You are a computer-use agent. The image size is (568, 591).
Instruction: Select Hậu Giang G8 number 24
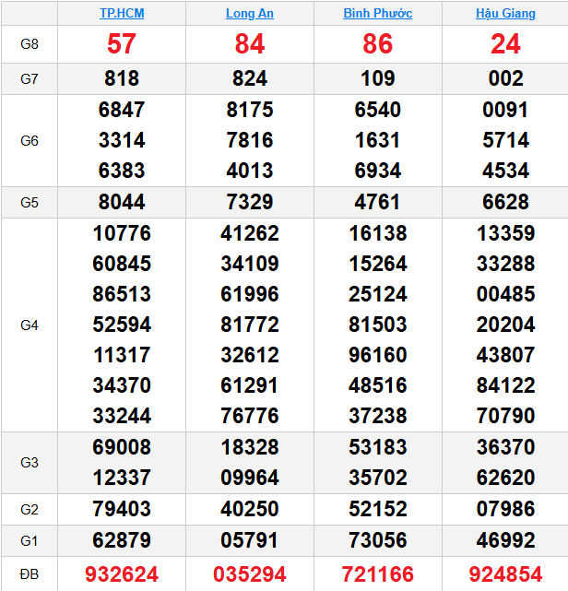(x=505, y=43)
